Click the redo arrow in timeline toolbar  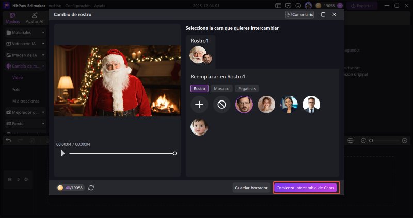[20, 140]
